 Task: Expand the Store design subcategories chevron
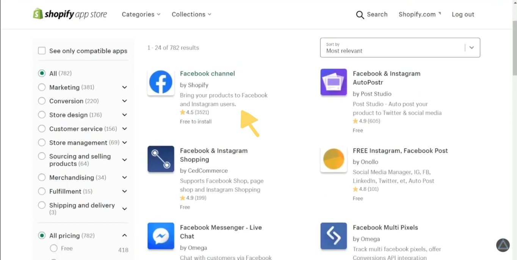[124, 115]
